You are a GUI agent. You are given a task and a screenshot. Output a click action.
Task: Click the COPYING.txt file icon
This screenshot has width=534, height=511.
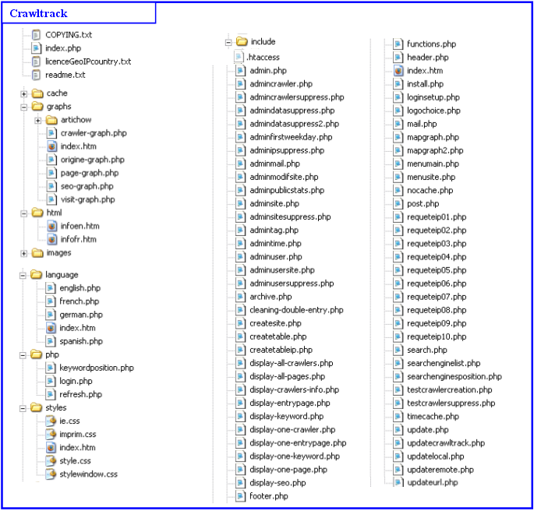click(36, 35)
